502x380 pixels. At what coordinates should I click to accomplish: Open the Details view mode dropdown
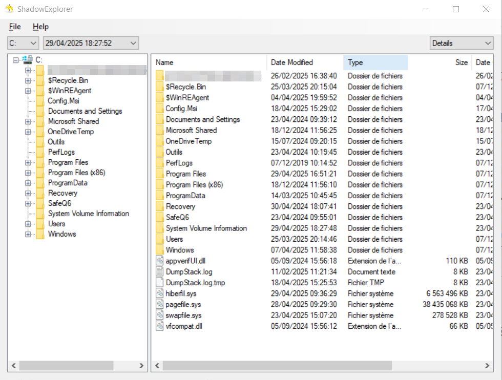(462, 43)
